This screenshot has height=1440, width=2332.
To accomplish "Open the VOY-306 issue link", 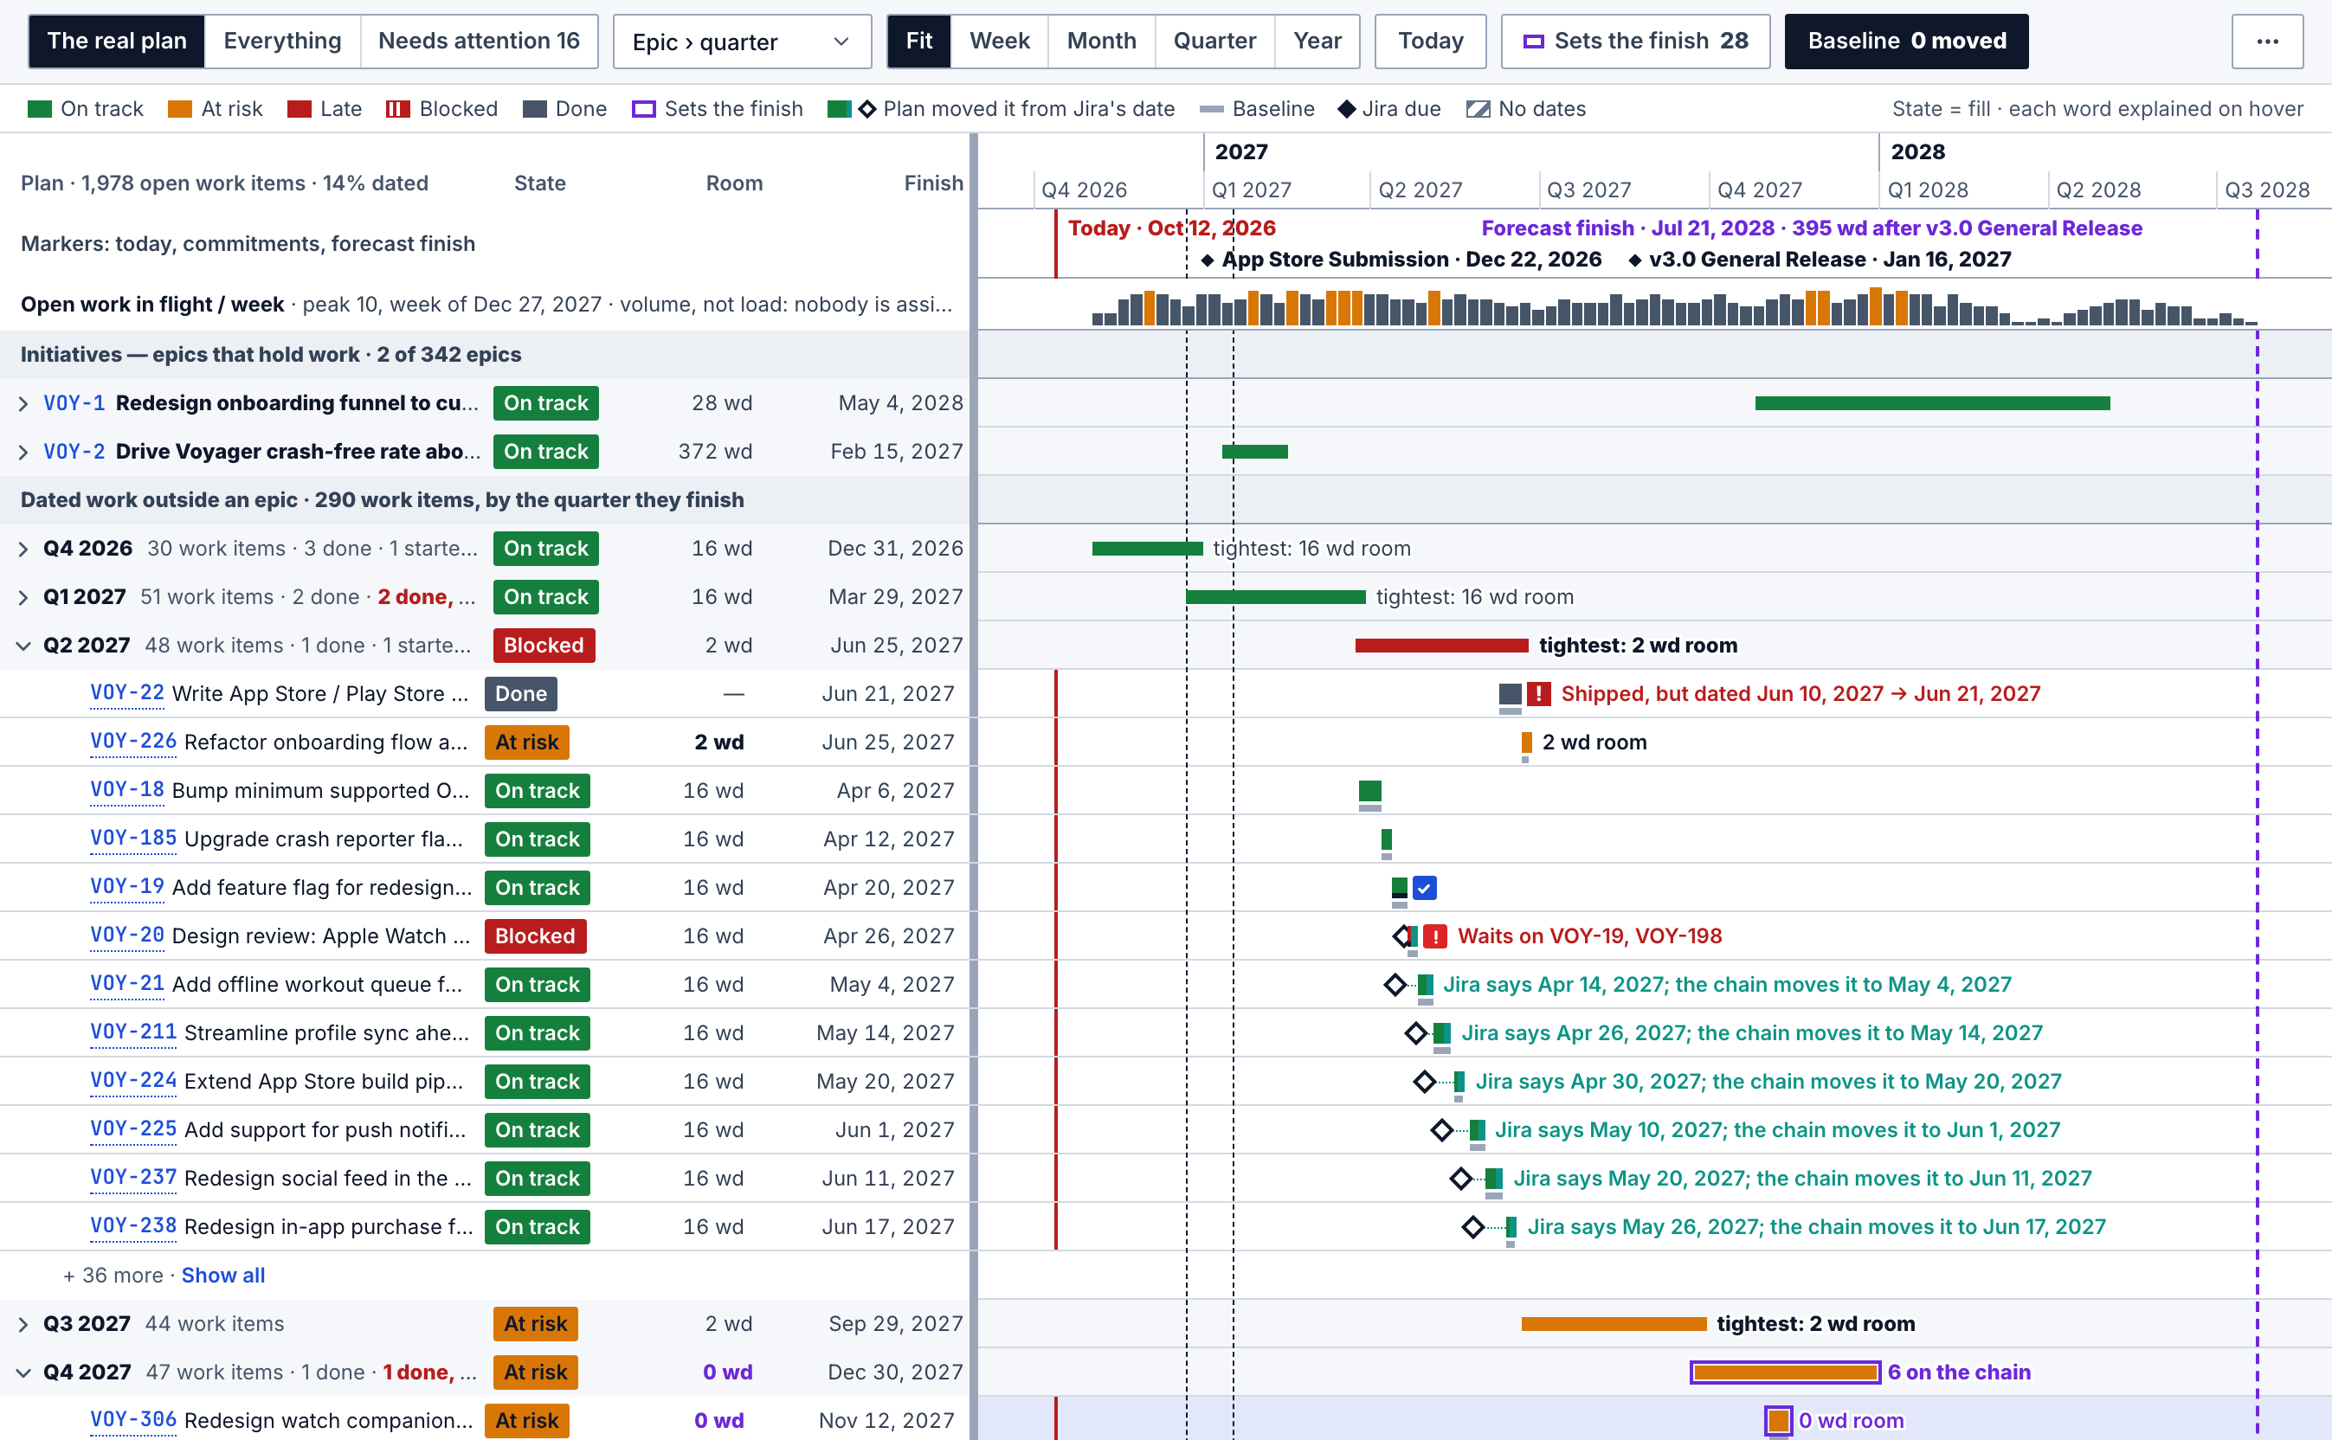I will [x=133, y=1419].
